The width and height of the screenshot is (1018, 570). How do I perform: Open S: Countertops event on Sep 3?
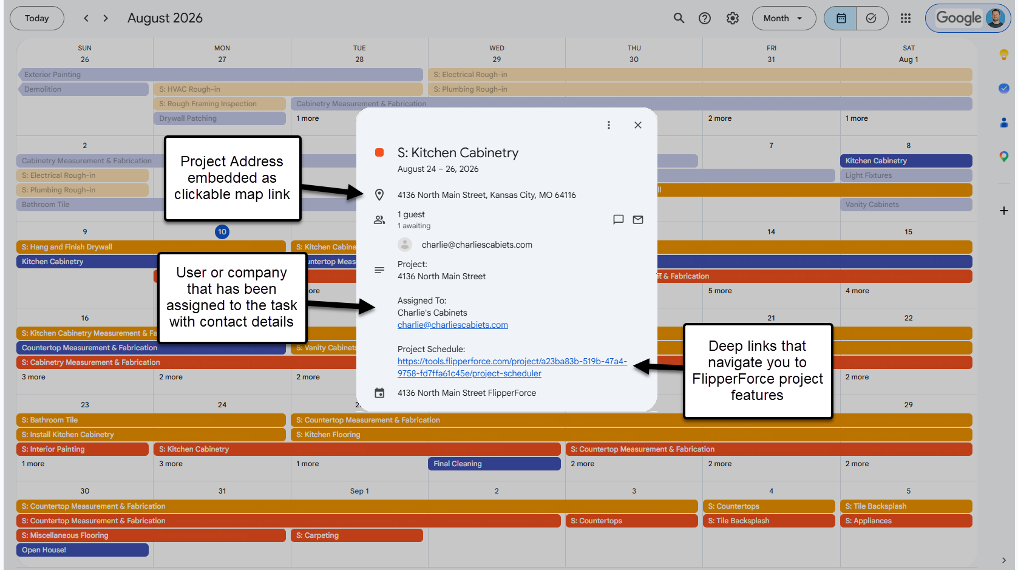coord(632,521)
